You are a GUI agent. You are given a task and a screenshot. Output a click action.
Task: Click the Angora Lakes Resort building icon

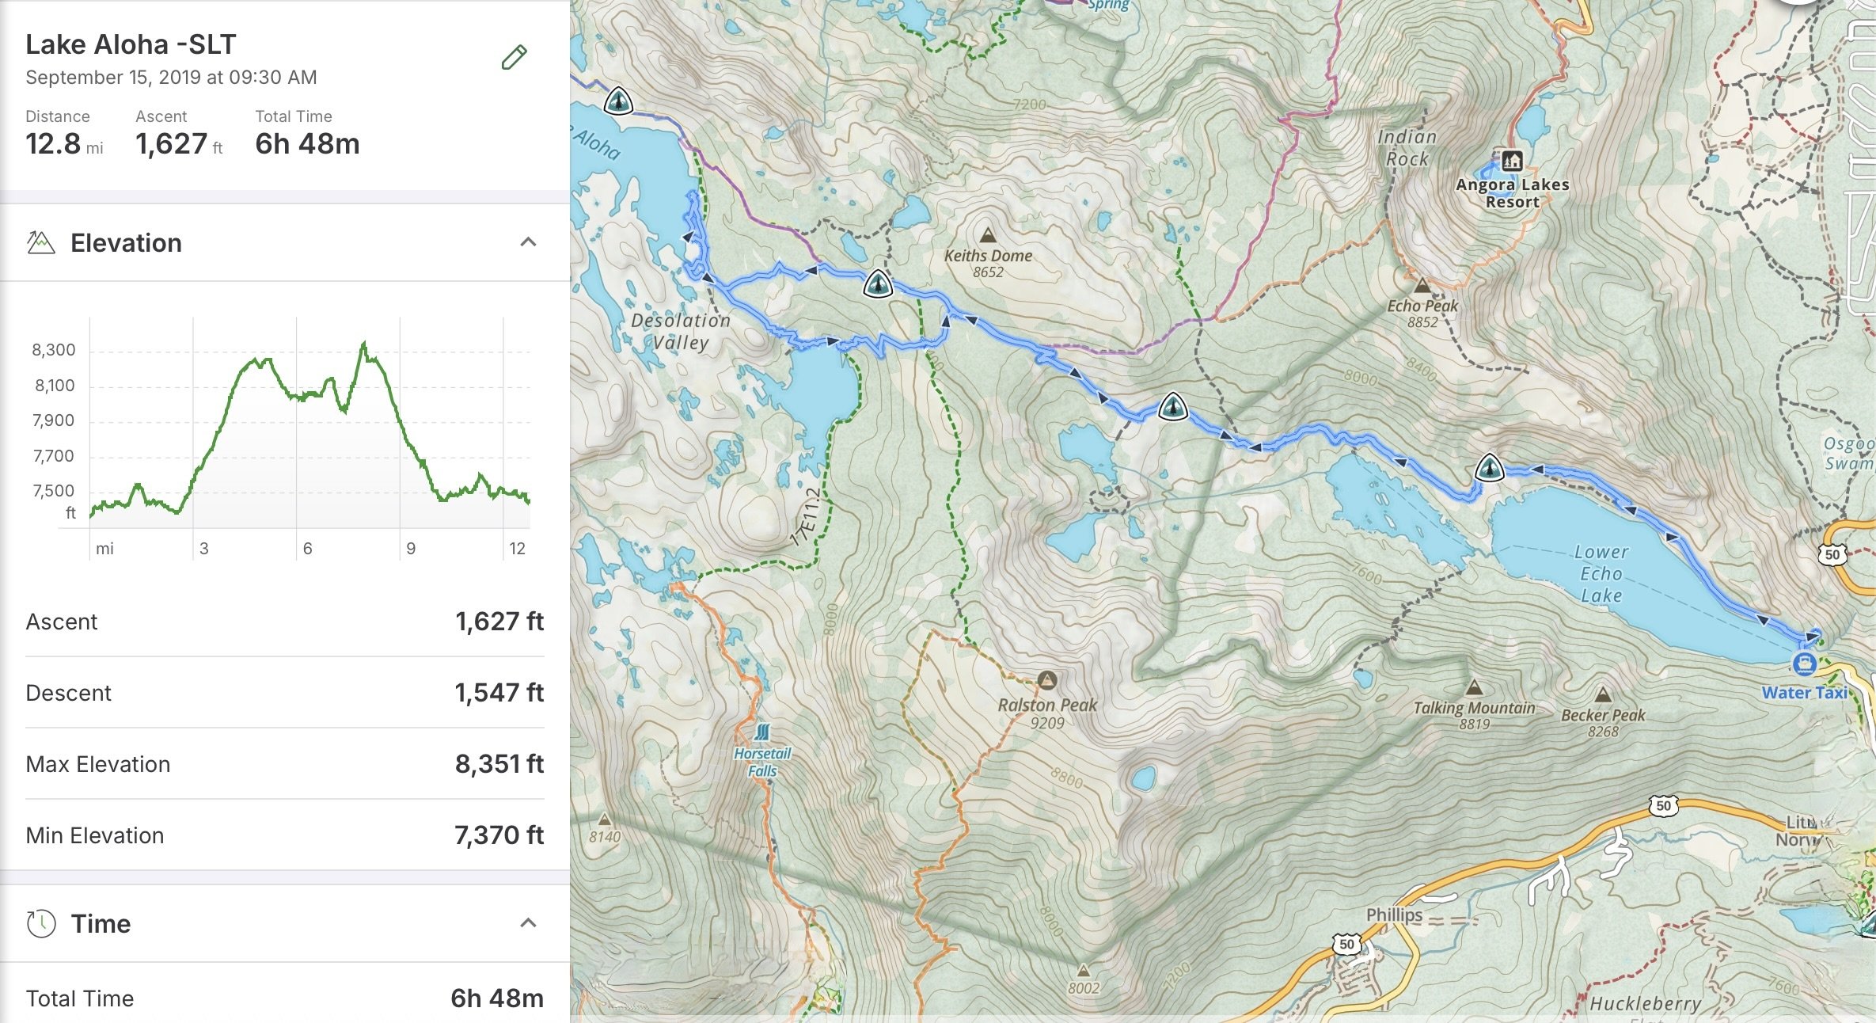click(1512, 161)
